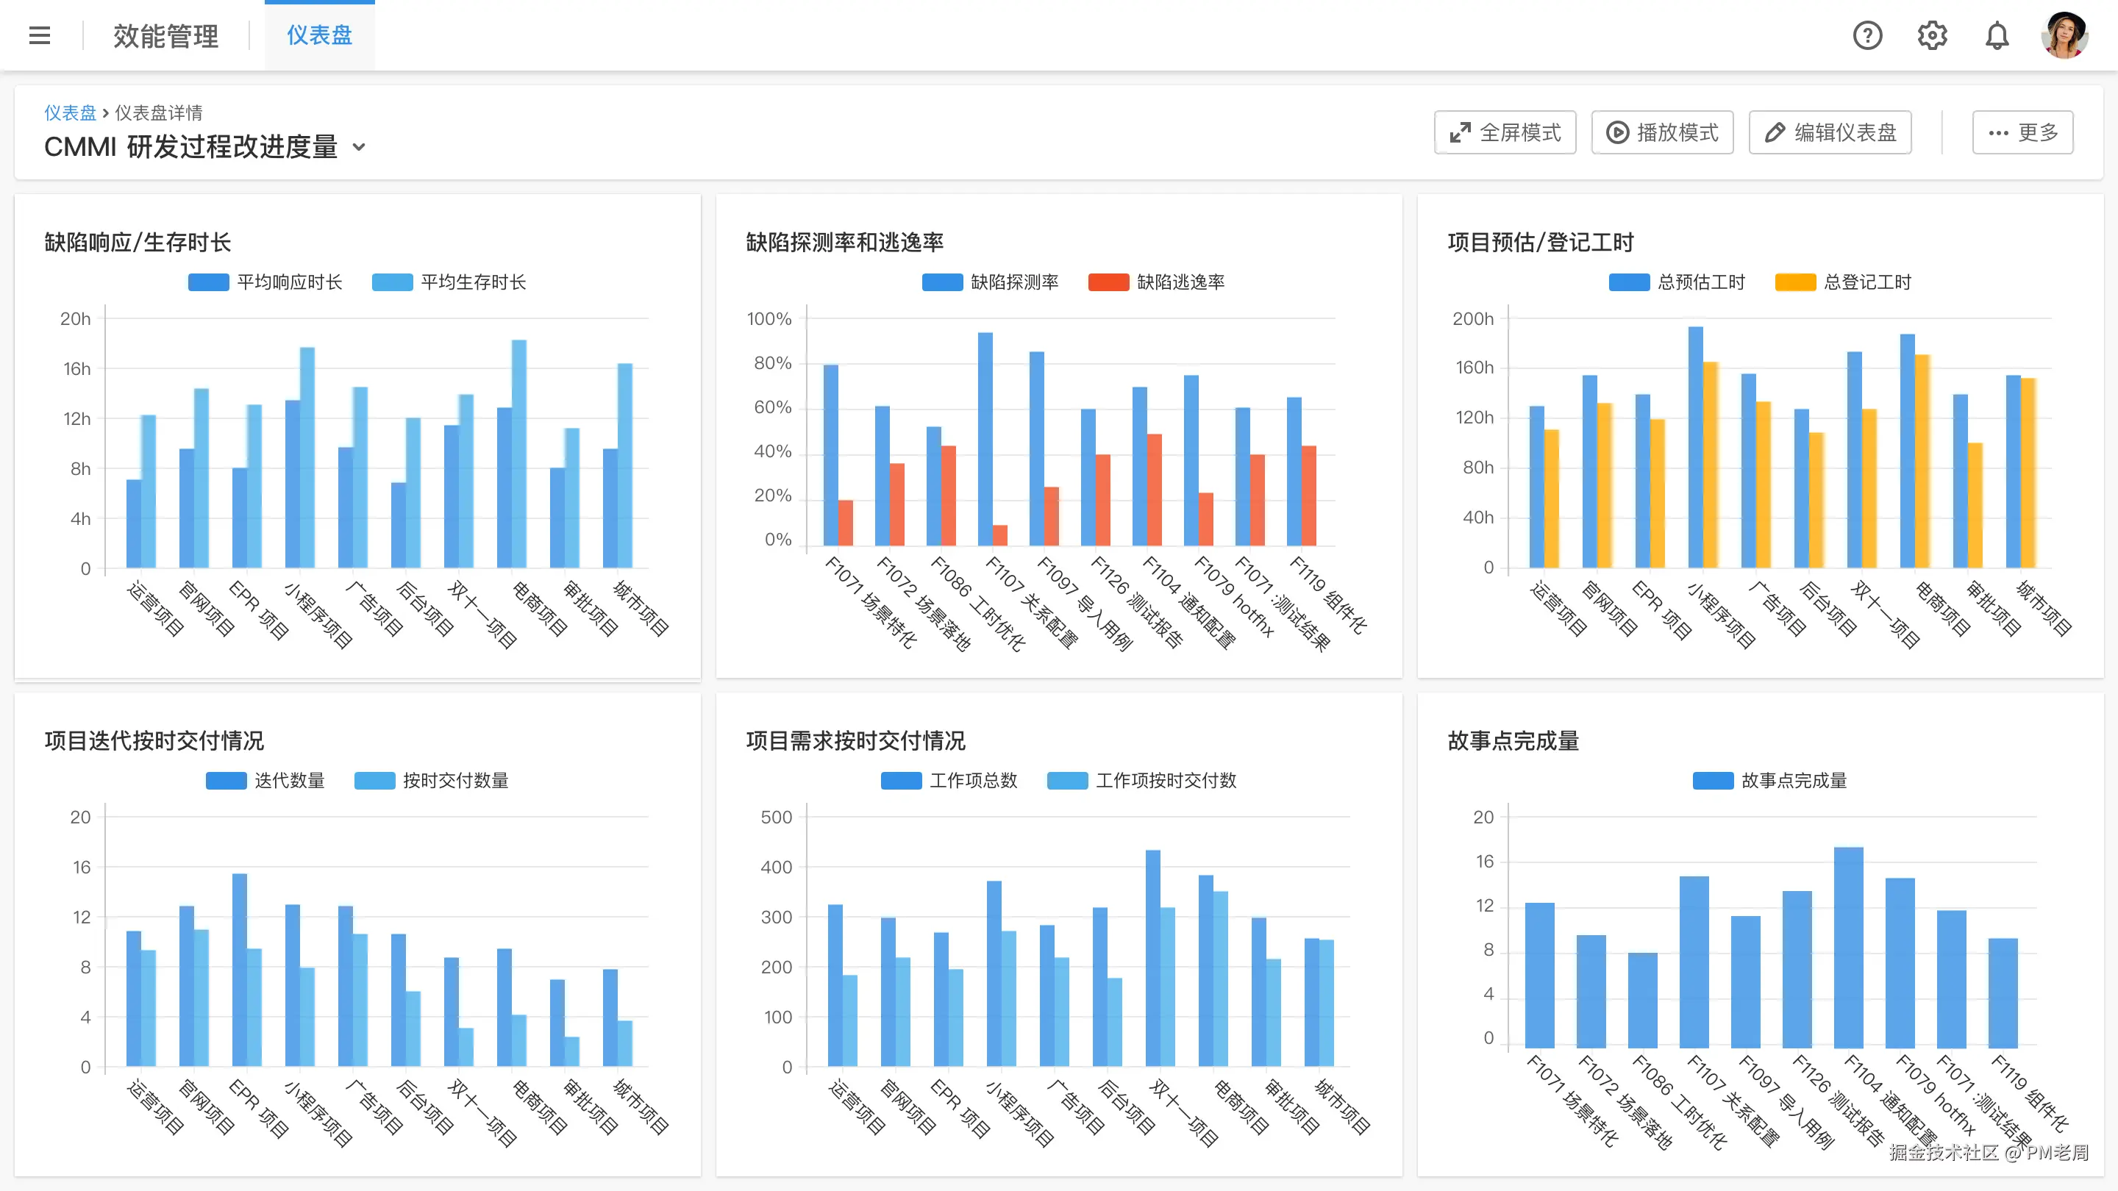Open the hamburger menu icon
The width and height of the screenshot is (2118, 1191).
(40, 35)
